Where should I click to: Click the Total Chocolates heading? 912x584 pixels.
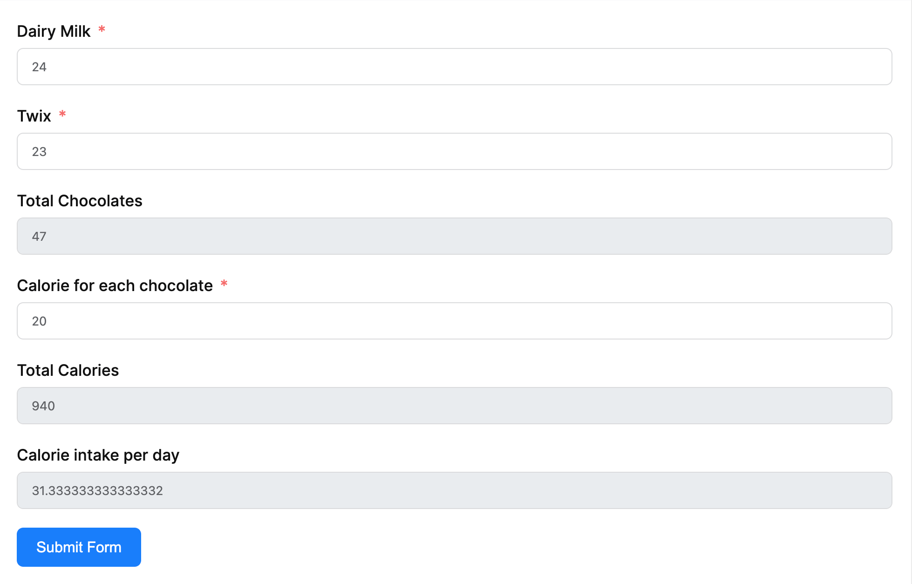click(x=80, y=201)
